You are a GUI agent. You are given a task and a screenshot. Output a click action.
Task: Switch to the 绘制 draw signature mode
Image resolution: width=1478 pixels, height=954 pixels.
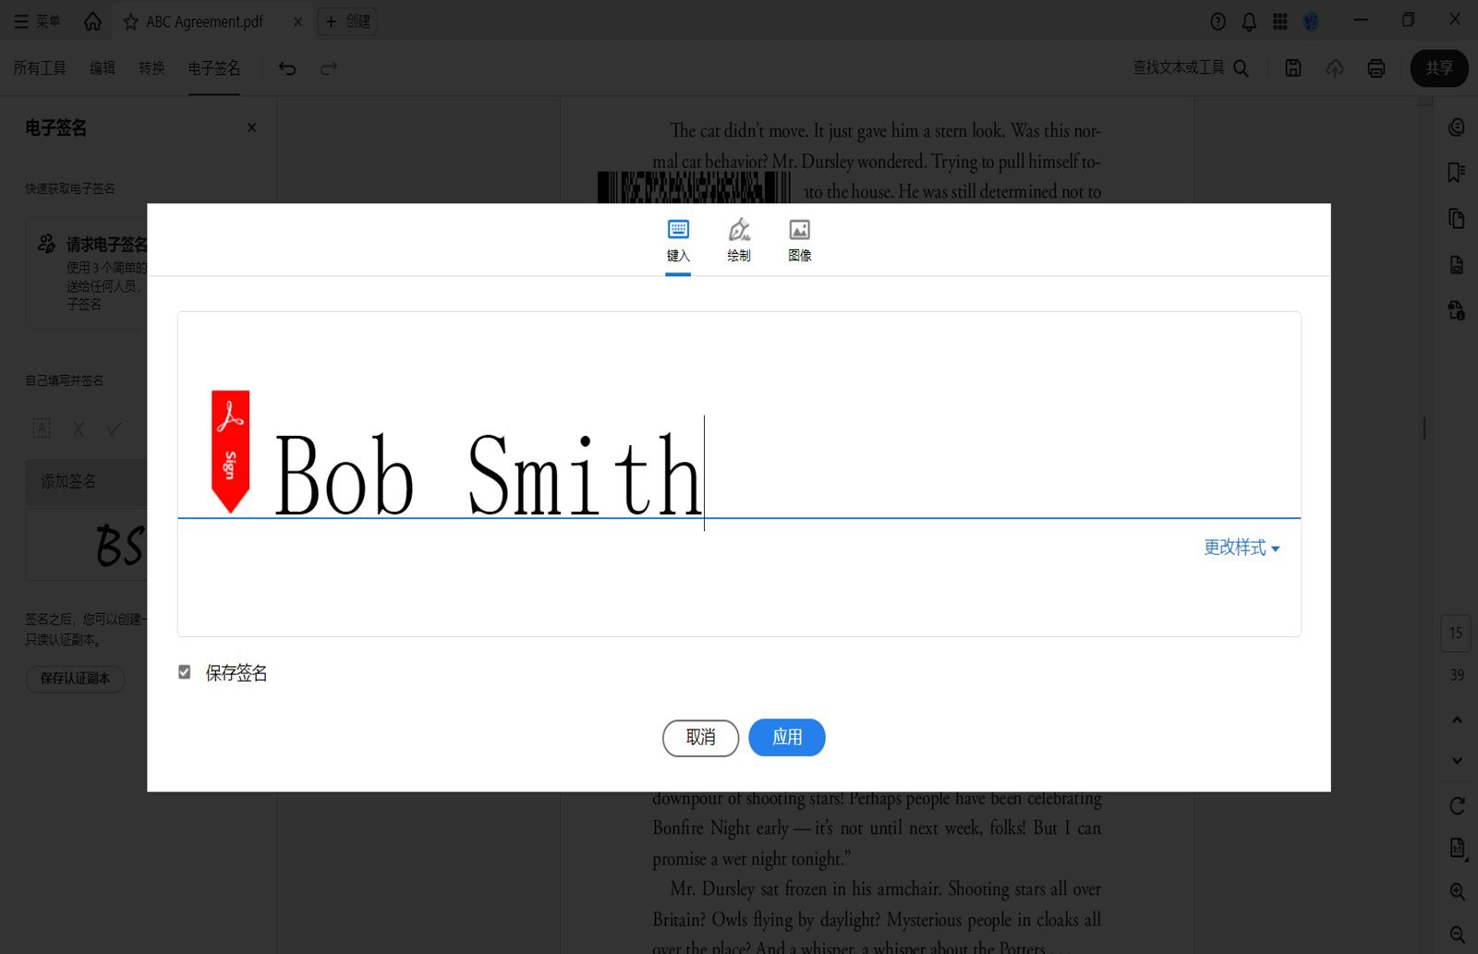738,240
